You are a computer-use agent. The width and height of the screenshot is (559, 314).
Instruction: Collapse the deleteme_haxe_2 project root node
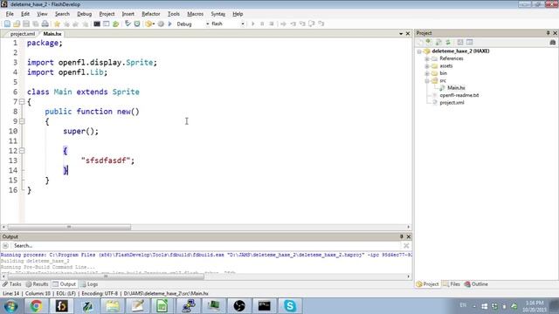coord(419,51)
